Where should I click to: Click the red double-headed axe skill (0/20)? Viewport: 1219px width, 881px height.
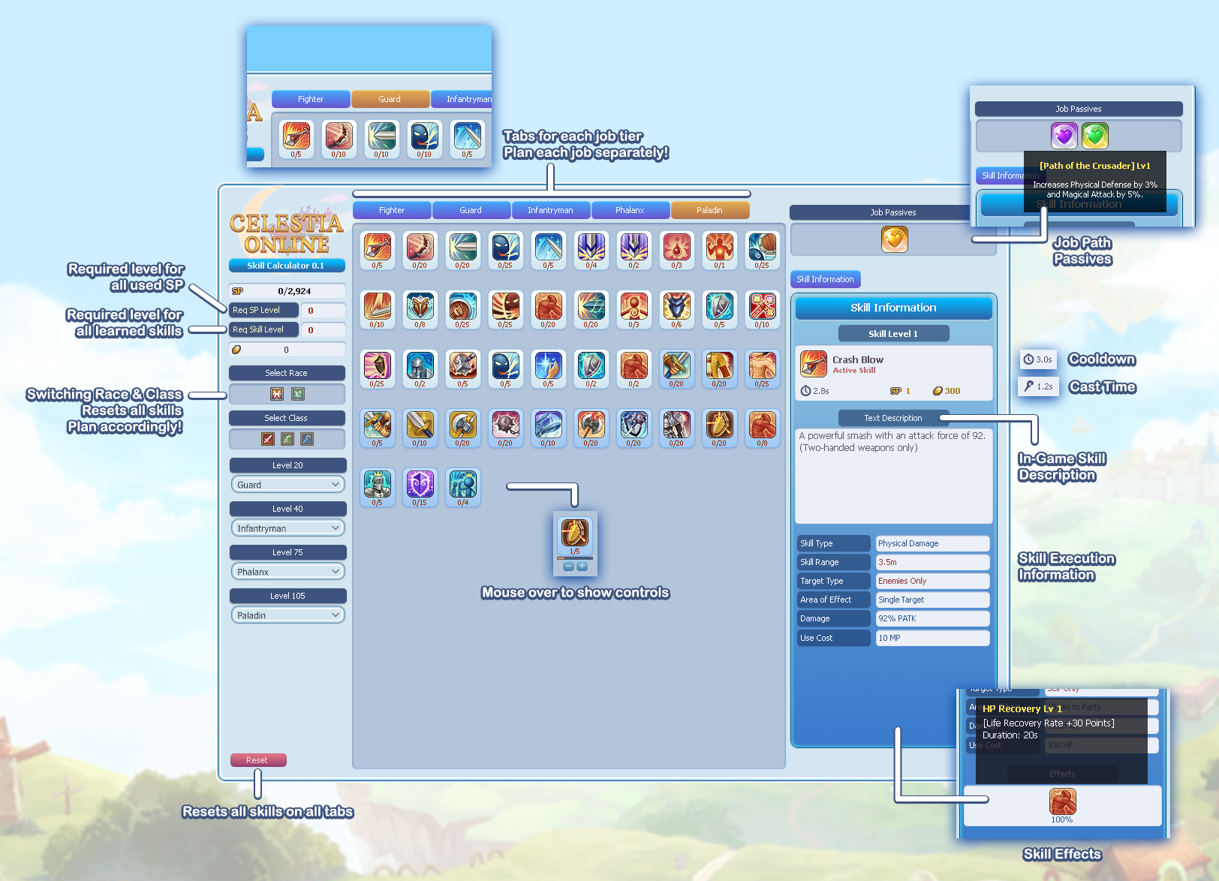point(591,424)
